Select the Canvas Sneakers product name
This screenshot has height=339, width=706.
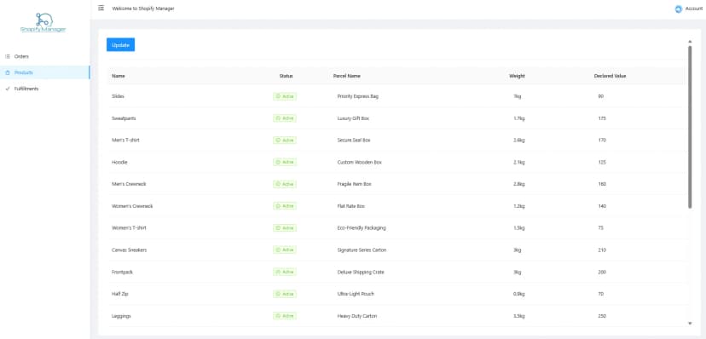(x=130, y=250)
